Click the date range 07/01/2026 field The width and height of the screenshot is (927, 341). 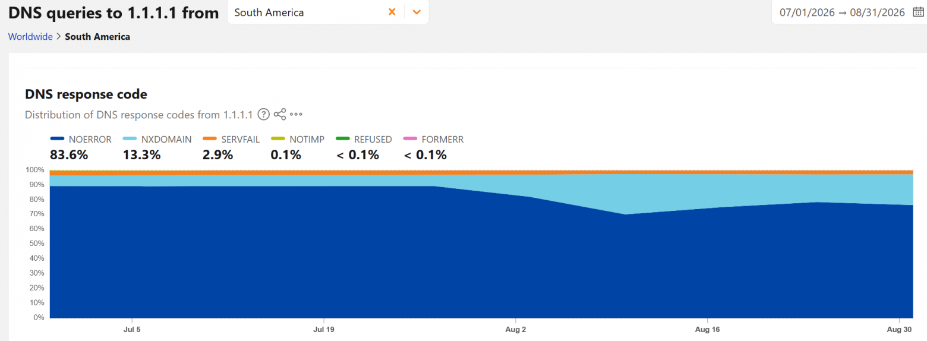point(842,12)
